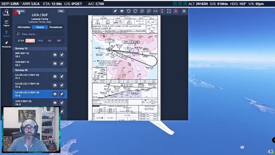Overlay the RNP RWY 10 chart
Image resolution: width=275 pixels, height=155 pixels.
click(x=55, y=55)
